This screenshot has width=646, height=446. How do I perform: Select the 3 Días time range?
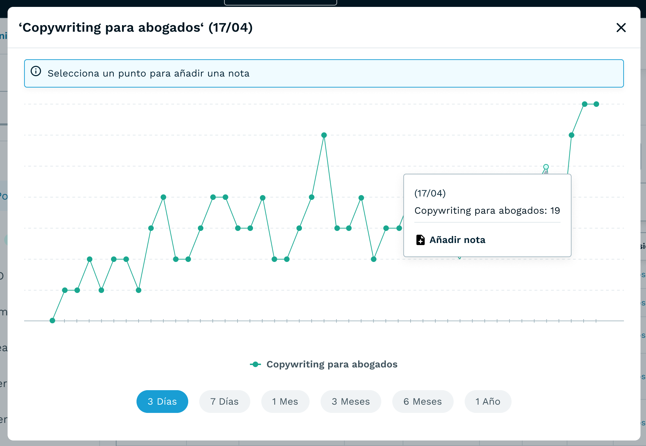coord(162,402)
